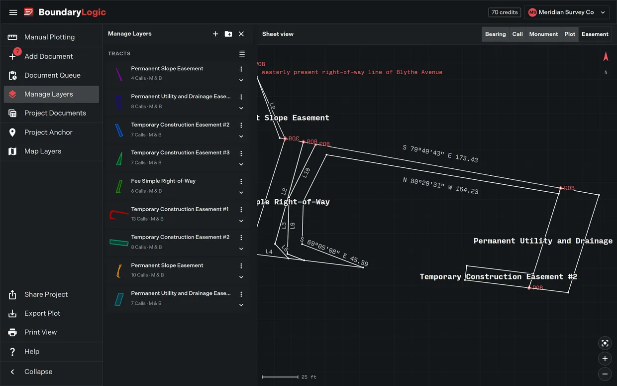Click red swatch for Temporary Construction Easement #1
This screenshot has height=386, width=617.
pos(119,214)
